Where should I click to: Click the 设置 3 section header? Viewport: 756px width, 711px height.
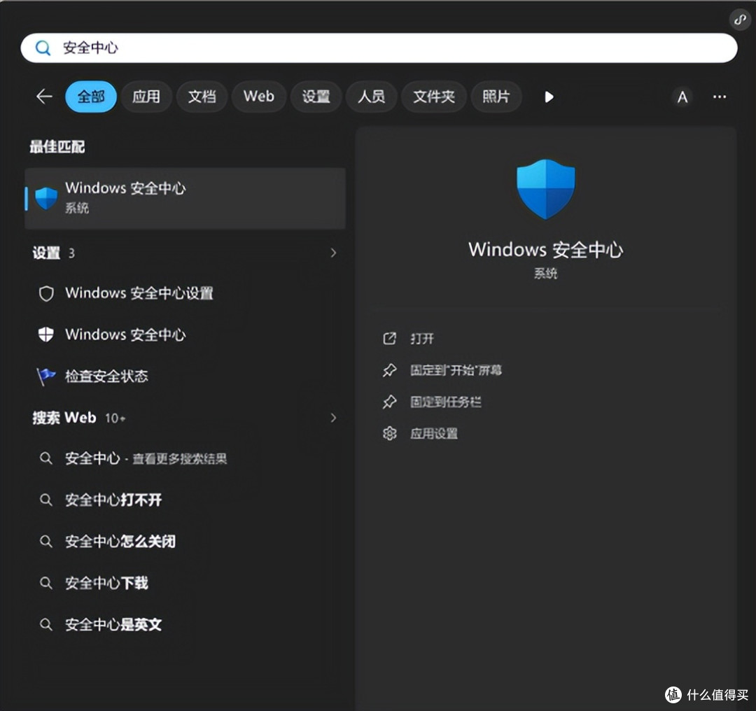coord(53,253)
